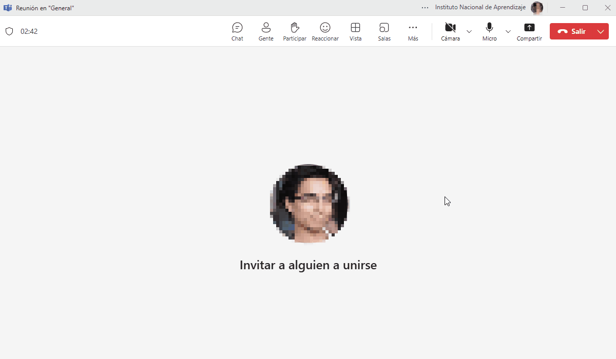Open the Salir dropdown arrow
This screenshot has width=616, height=359.
point(601,31)
